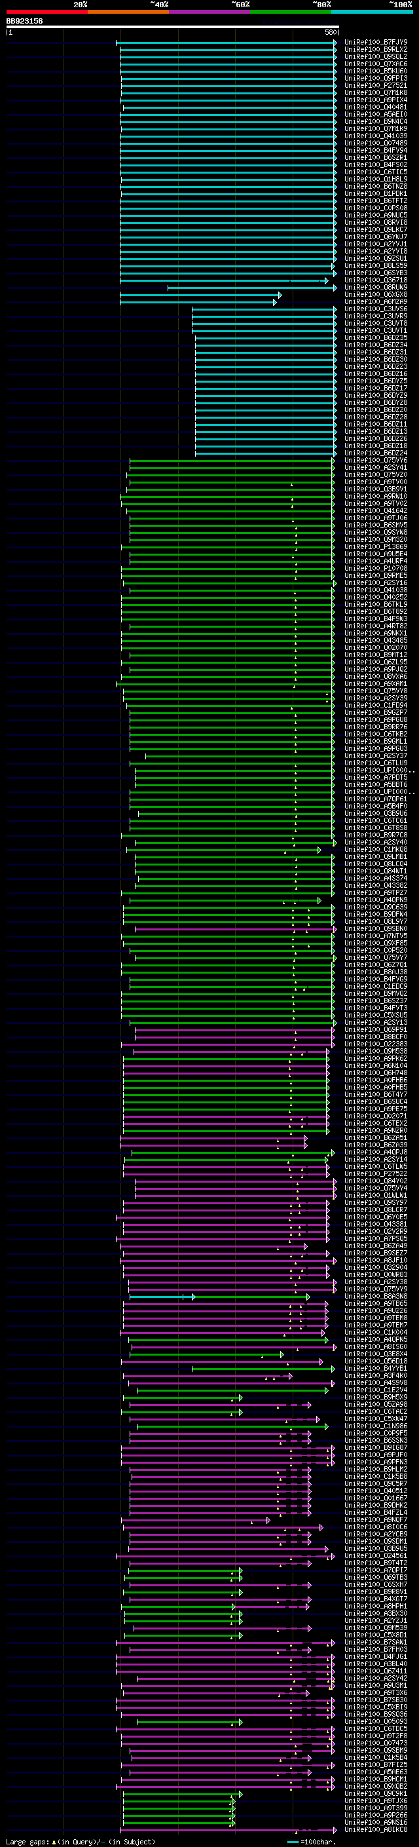Select hit UniRef100_Q7XAC6
Screen dimensions: 419x1847
click(x=376, y=64)
